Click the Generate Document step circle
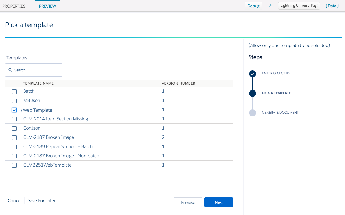This screenshot has width=345, height=215. [252, 113]
